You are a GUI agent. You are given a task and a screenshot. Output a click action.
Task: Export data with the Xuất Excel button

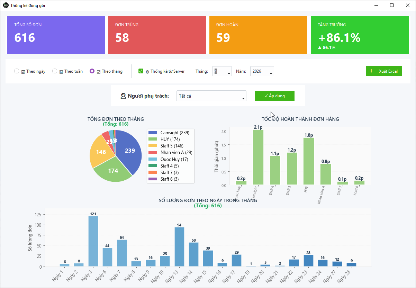(383, 71)
